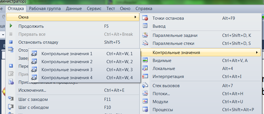Select Шаг с заходом entry
The width and height of the screenshot is (264, 114).
click(x=73, y=99)
